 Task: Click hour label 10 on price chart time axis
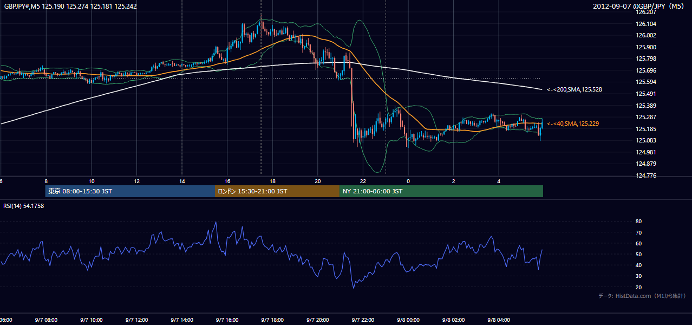click(x=92, y=181)
